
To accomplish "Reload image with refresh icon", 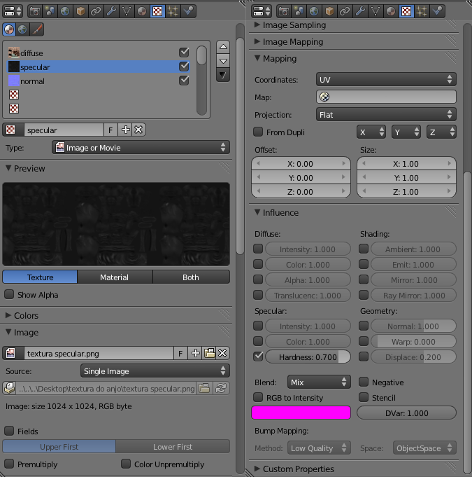I will pyautogui.click(x=221, y=389).
